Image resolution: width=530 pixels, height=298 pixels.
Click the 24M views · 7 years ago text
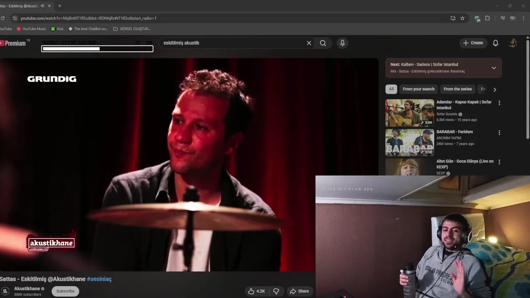[x=455, y=144]
